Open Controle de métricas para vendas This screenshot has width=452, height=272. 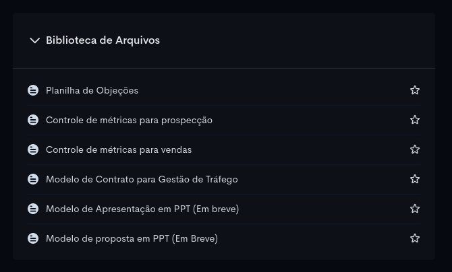coord(119,149)
